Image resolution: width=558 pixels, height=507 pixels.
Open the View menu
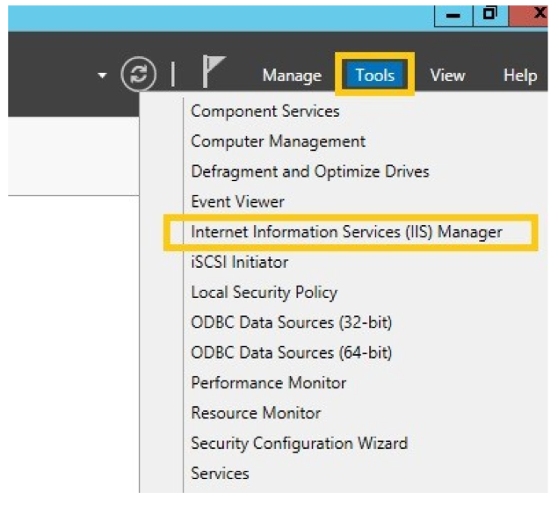(x=446, y=76)
